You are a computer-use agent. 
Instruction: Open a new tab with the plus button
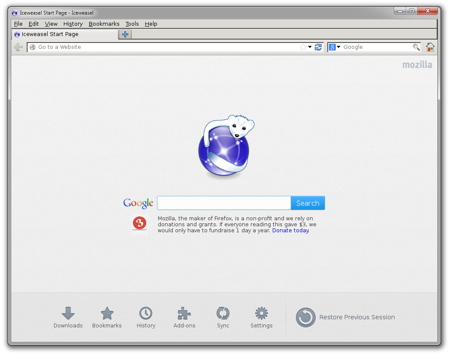pyautogui.click(x=125, y=34)
